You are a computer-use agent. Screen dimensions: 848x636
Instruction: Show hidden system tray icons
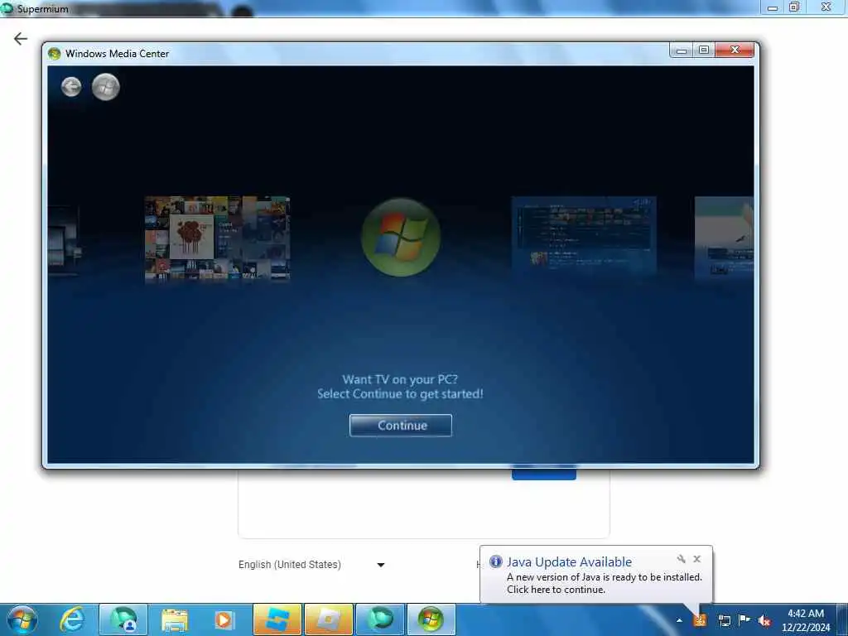[679, 620]
